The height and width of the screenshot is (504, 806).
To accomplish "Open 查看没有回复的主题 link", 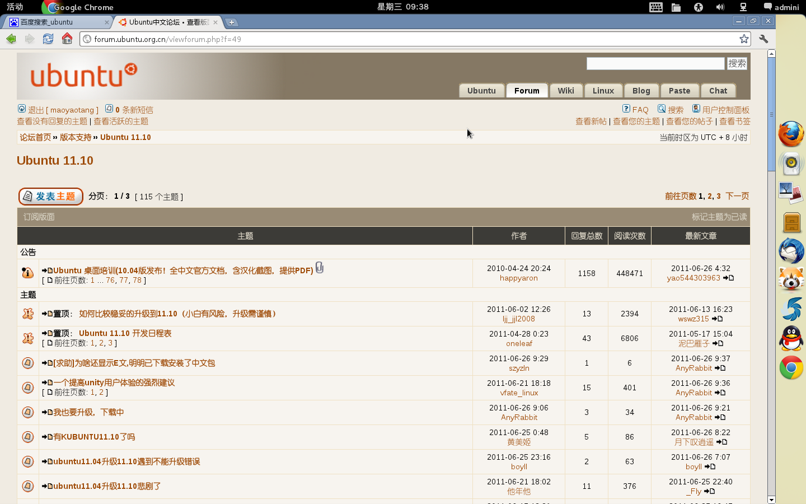I will 52,121.
